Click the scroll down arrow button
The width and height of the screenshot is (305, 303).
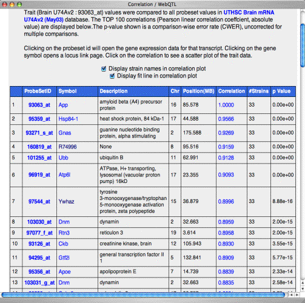tap(303, 288)
